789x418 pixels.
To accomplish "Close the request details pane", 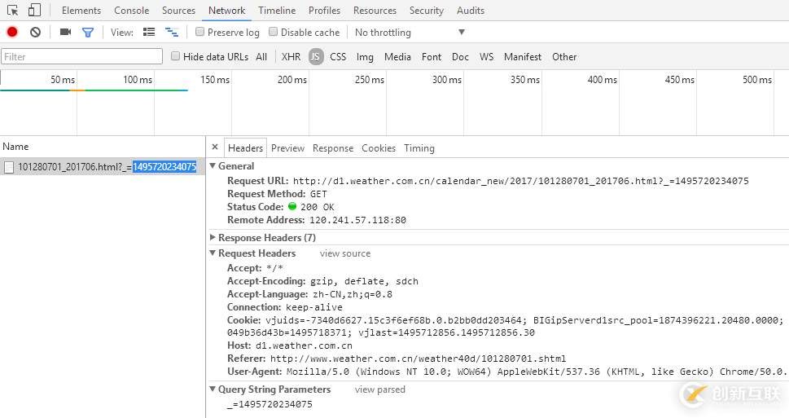I will [215, 147].
